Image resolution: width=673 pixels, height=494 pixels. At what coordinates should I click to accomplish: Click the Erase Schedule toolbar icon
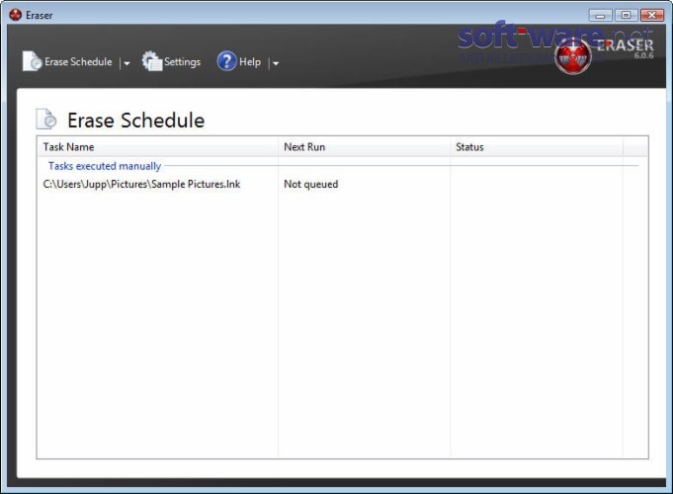(33, 61)
